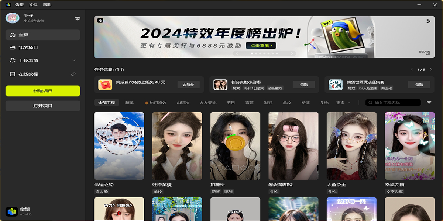Open the 命运之轮 effect thumbnail
Viewport: 443px width, 221px height.
click(119, 146)
